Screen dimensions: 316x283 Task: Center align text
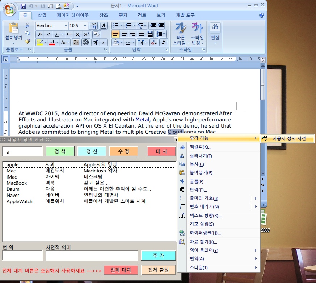(x=124, y=34)
